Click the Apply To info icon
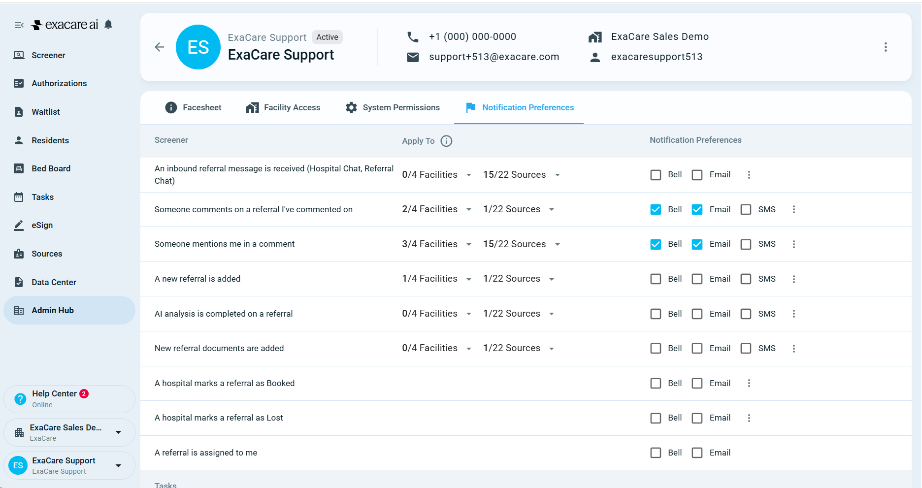The width and height of the screenshot is (922, 488). tap(446, 141)
